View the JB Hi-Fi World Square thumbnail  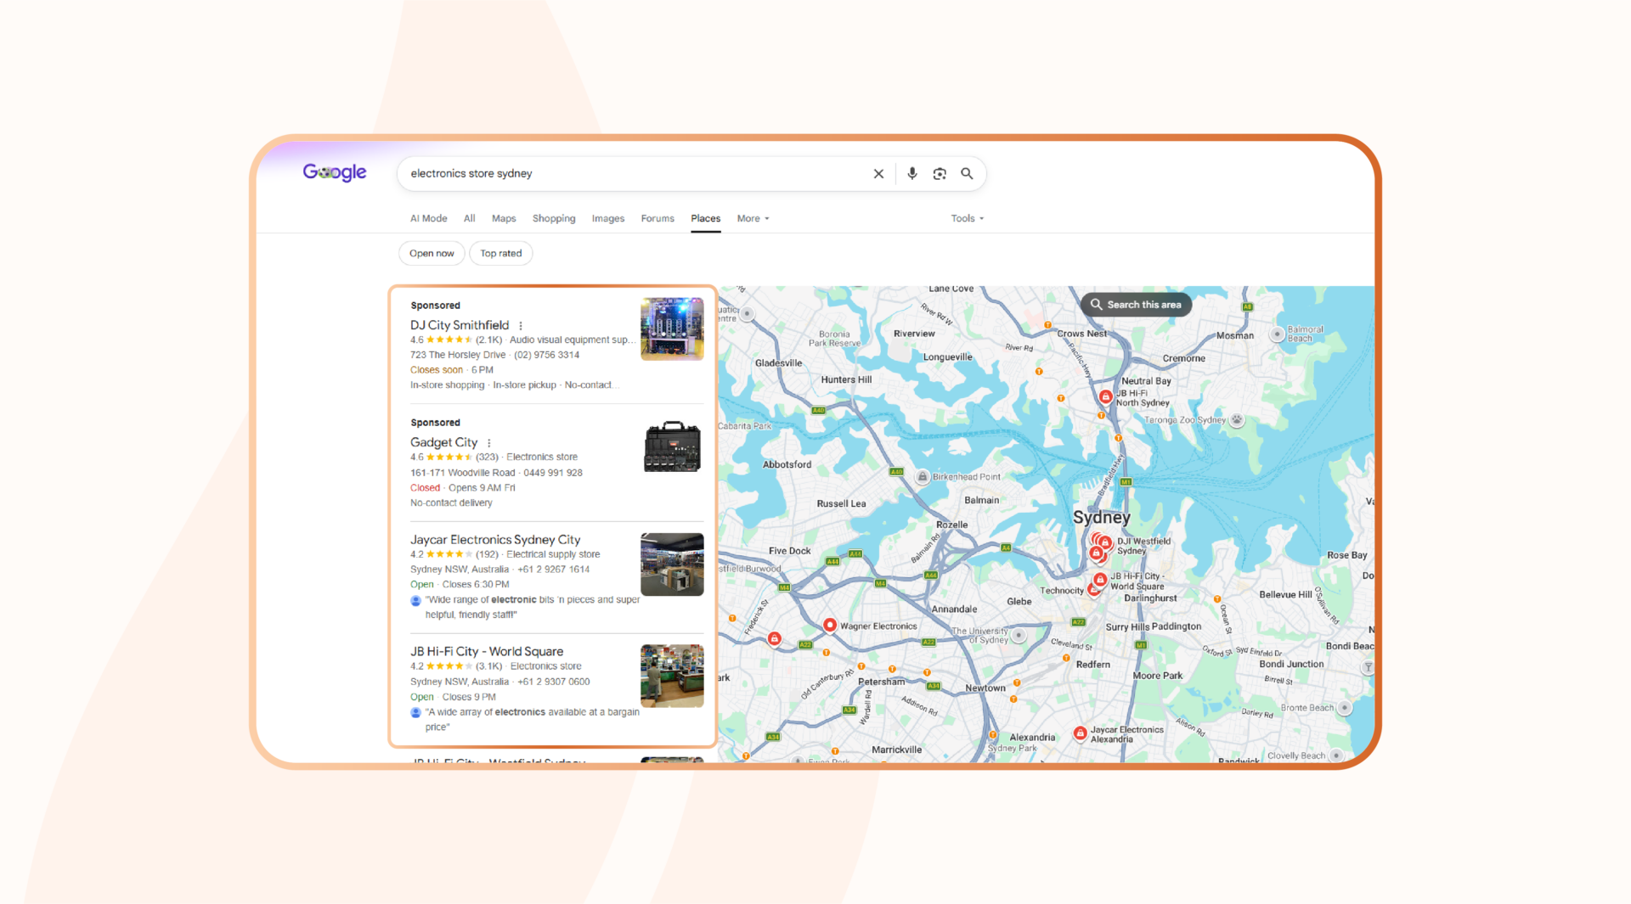click(x=672, y=676)
